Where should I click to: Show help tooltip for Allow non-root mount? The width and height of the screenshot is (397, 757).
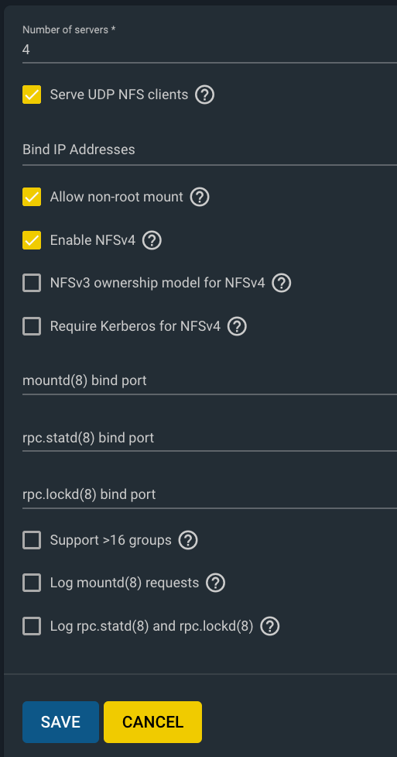(200, 197)
